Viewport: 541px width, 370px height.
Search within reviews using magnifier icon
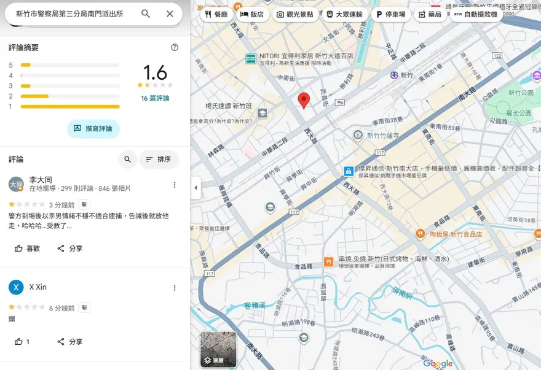[x=127, y=160]
